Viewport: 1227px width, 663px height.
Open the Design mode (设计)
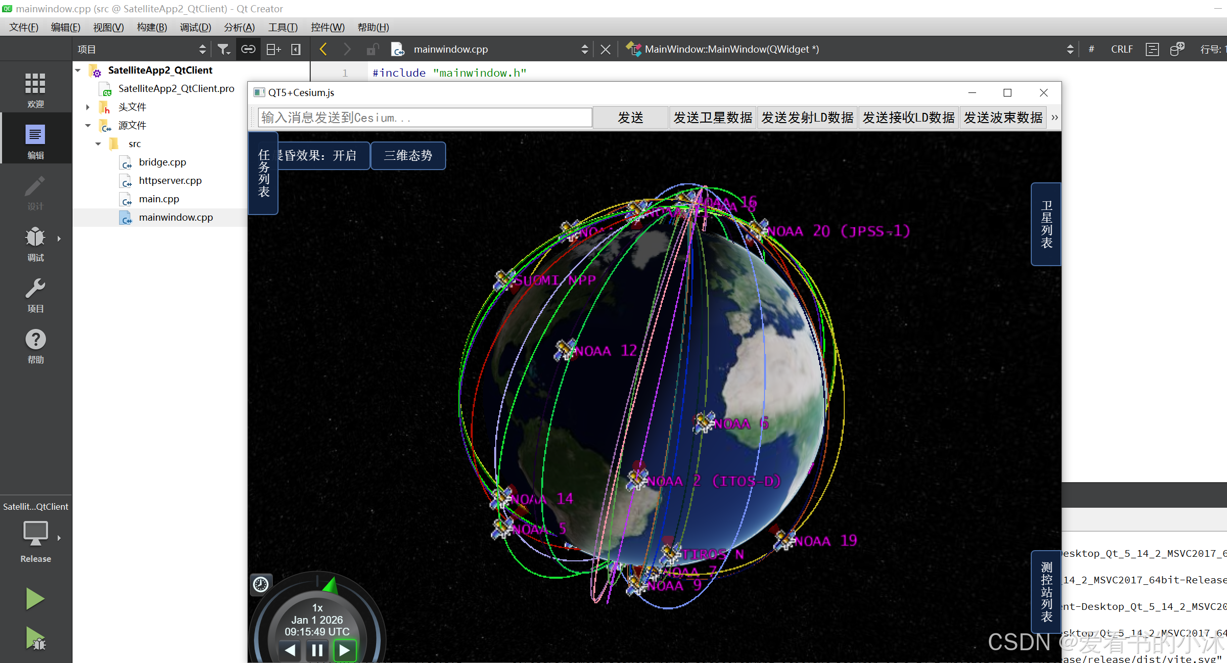tap(35, 192)
